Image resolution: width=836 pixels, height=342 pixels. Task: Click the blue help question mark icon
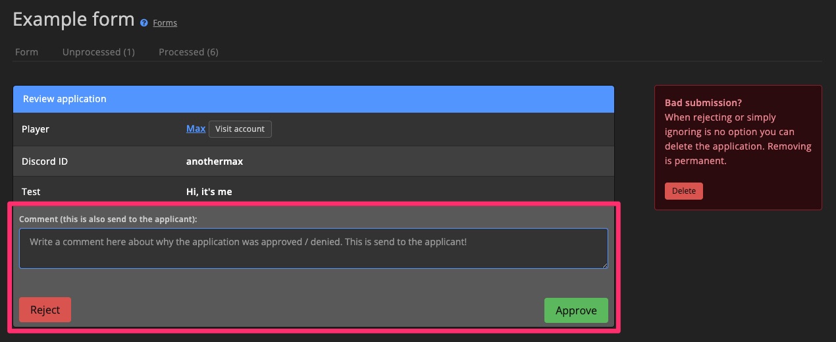[144, 23]
